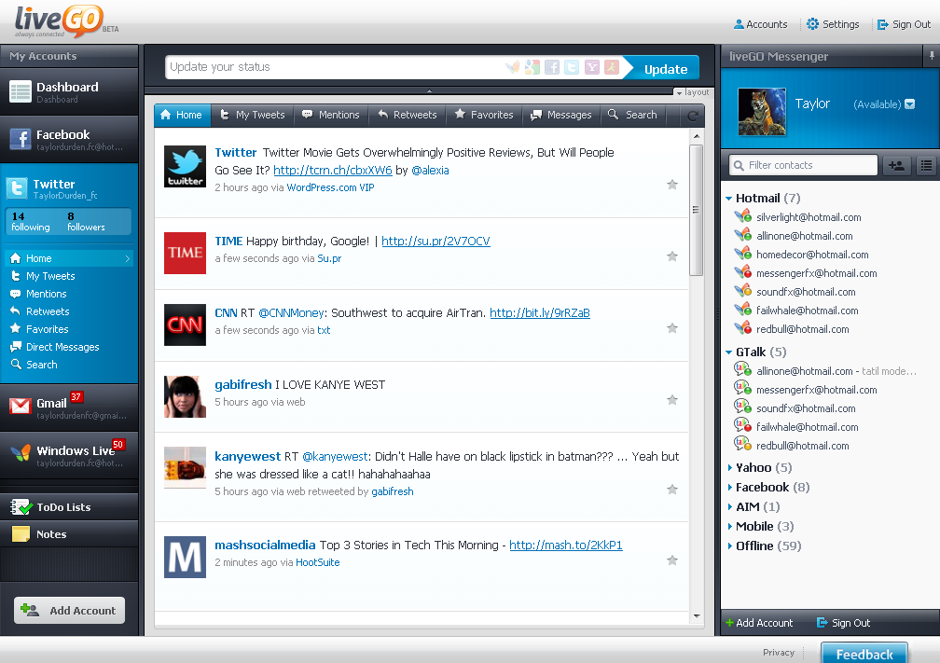Screen dimensions: 940x663
Task: Switch to the Messages tab
Action: (x=561, y=115)
